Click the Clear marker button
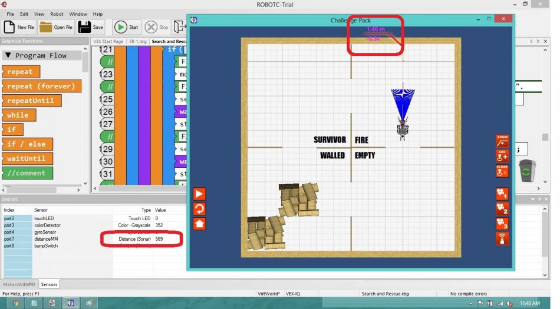Viewport: 560px width, 309px height. (502, 171)
